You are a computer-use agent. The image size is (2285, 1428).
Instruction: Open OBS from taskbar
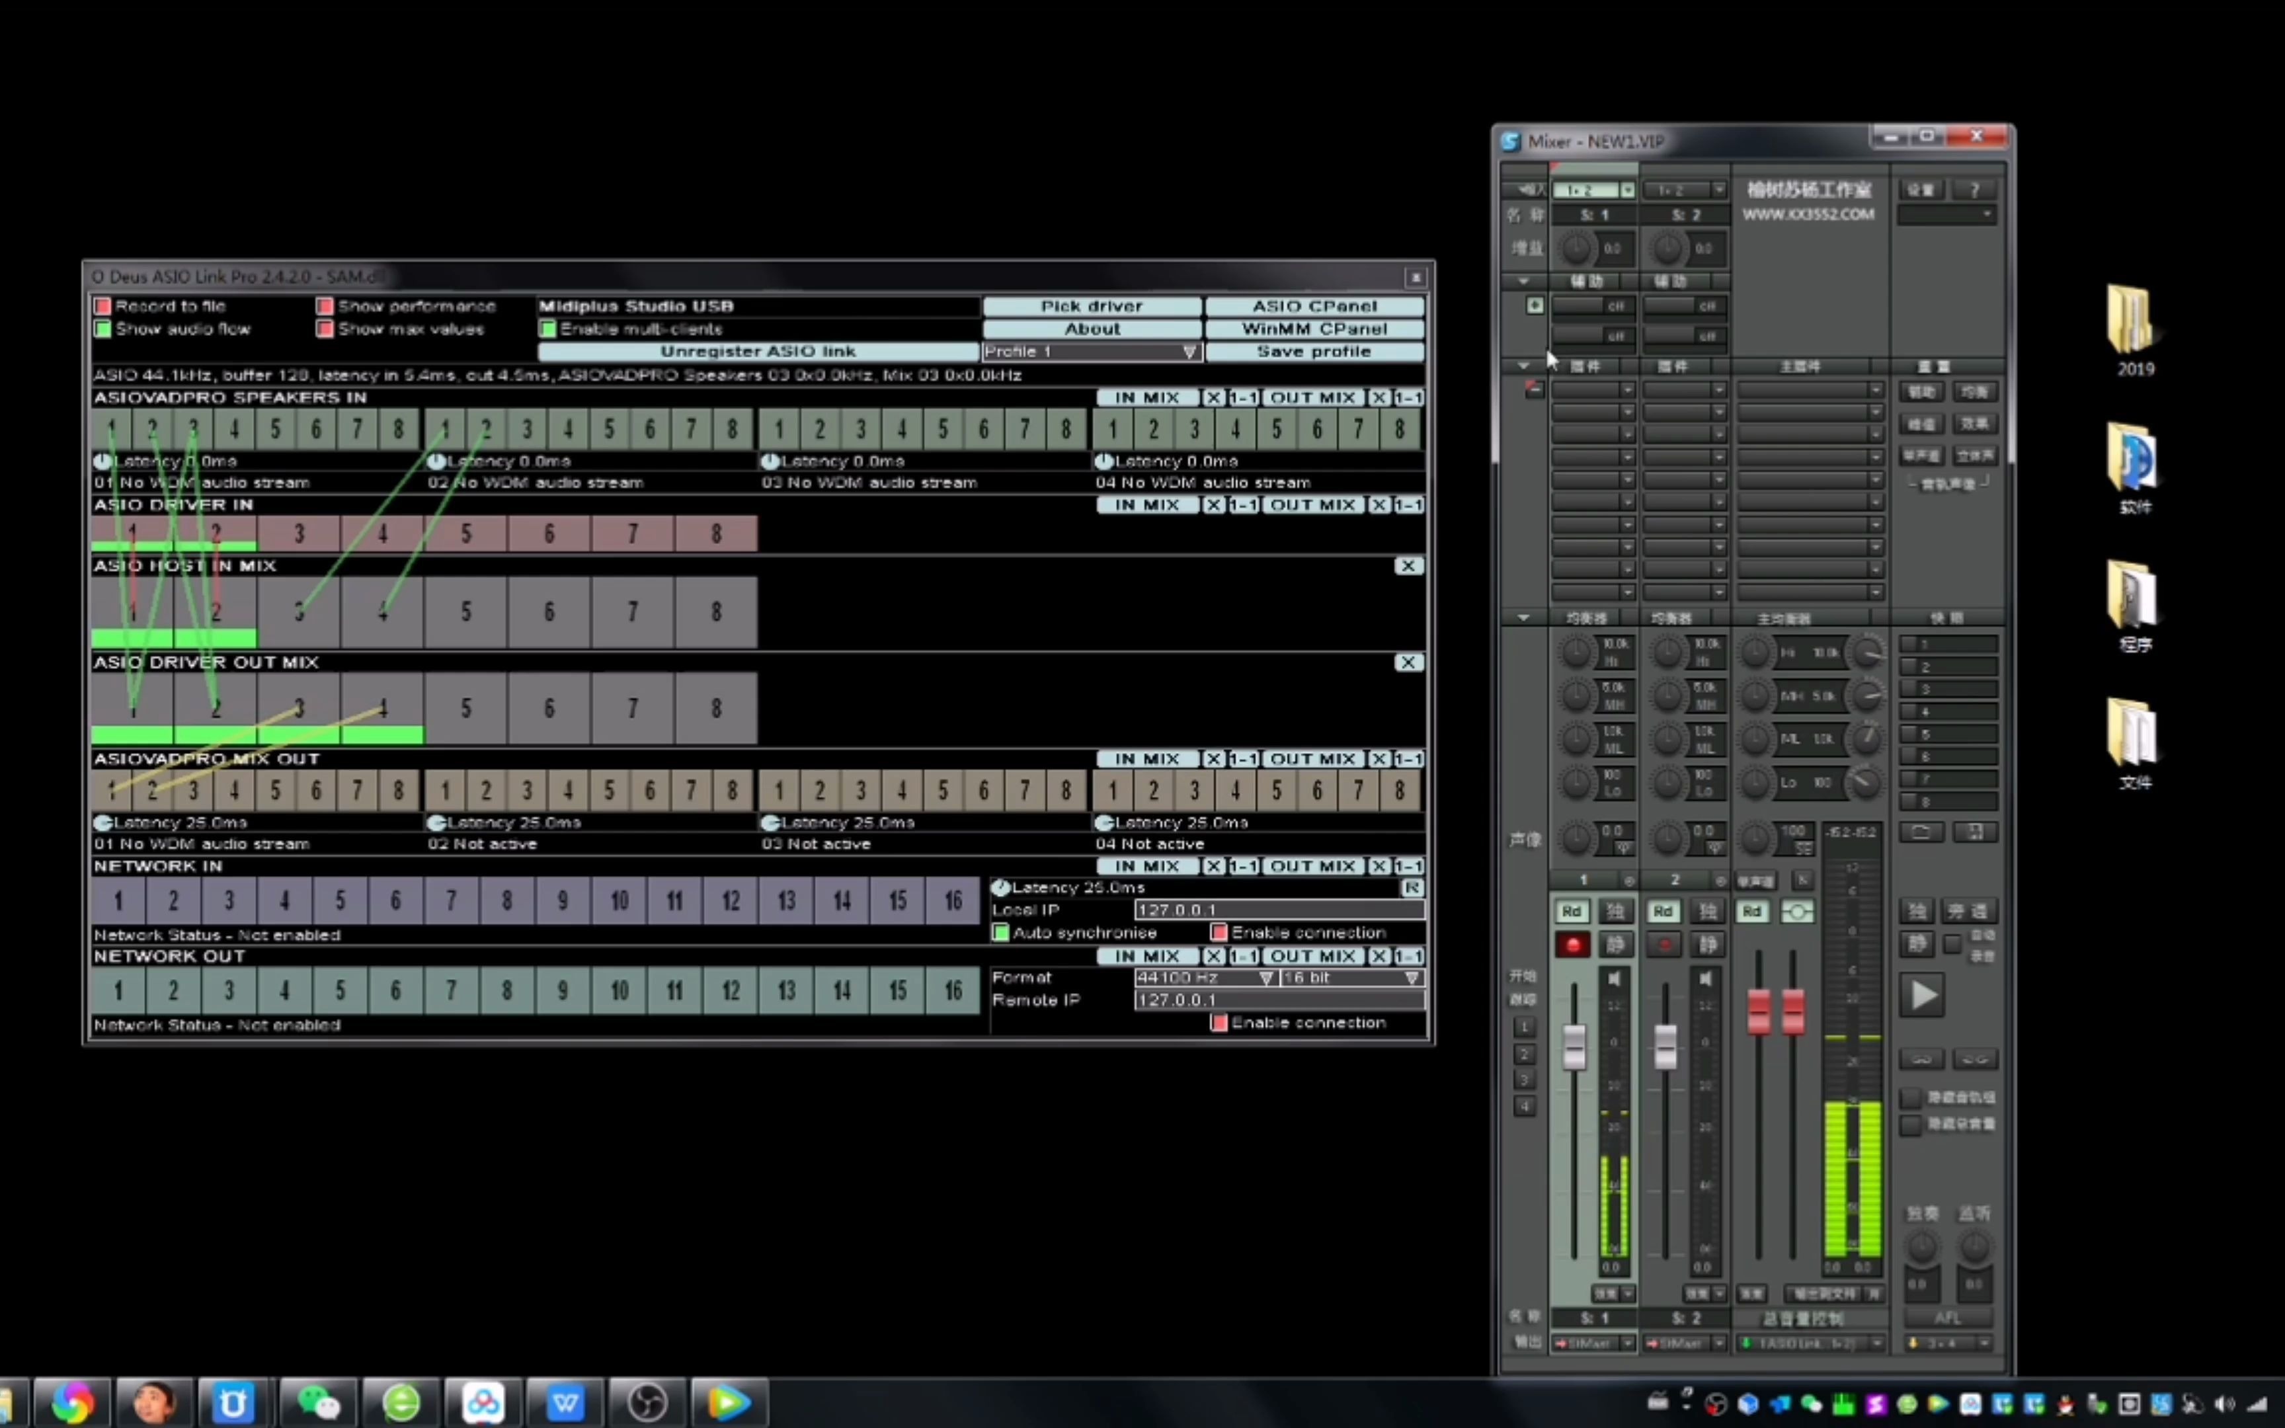tap(647, 1402)
